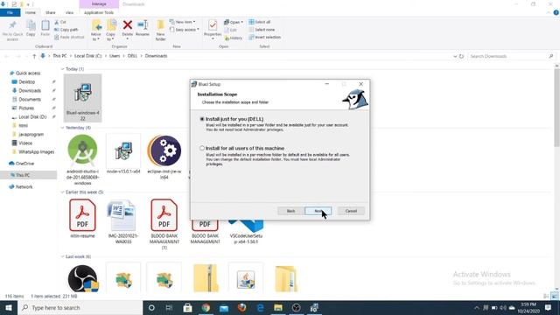Open Microsoft Store from taskbar

pyautogui.click(x=187, y=307)
